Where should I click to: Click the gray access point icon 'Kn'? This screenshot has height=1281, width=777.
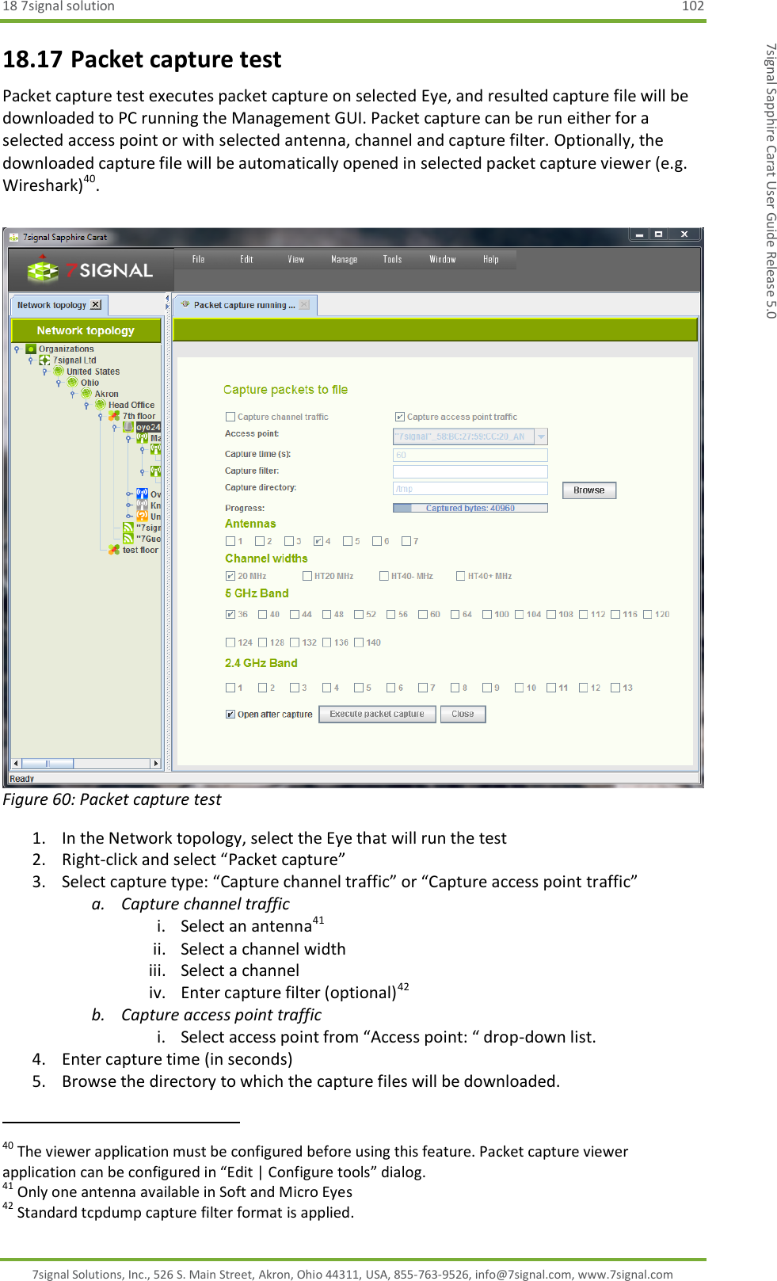click(143, 505)
